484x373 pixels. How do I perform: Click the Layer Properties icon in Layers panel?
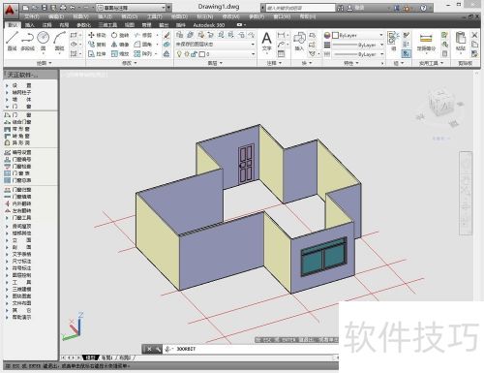180,35
